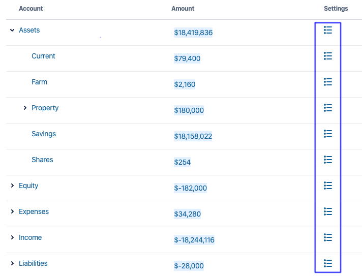This screenshot has height=276, width=362.
Task: Open settings list icon for Property row
Action: [328, 108]
